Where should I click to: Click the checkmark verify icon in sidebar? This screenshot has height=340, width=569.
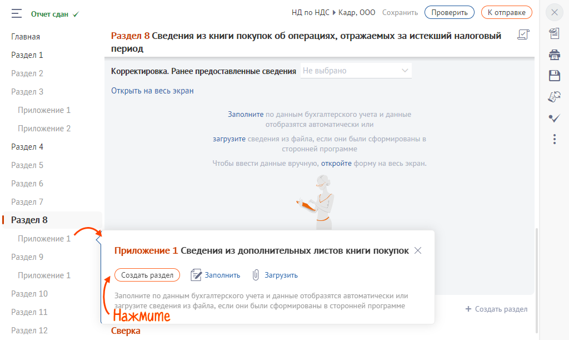(554, 117)
